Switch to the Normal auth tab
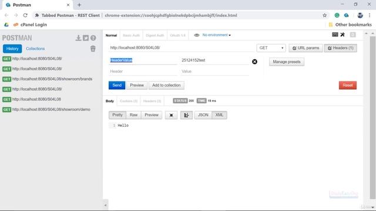This screenshot has height=211, width=376. [x=111, y=35]
